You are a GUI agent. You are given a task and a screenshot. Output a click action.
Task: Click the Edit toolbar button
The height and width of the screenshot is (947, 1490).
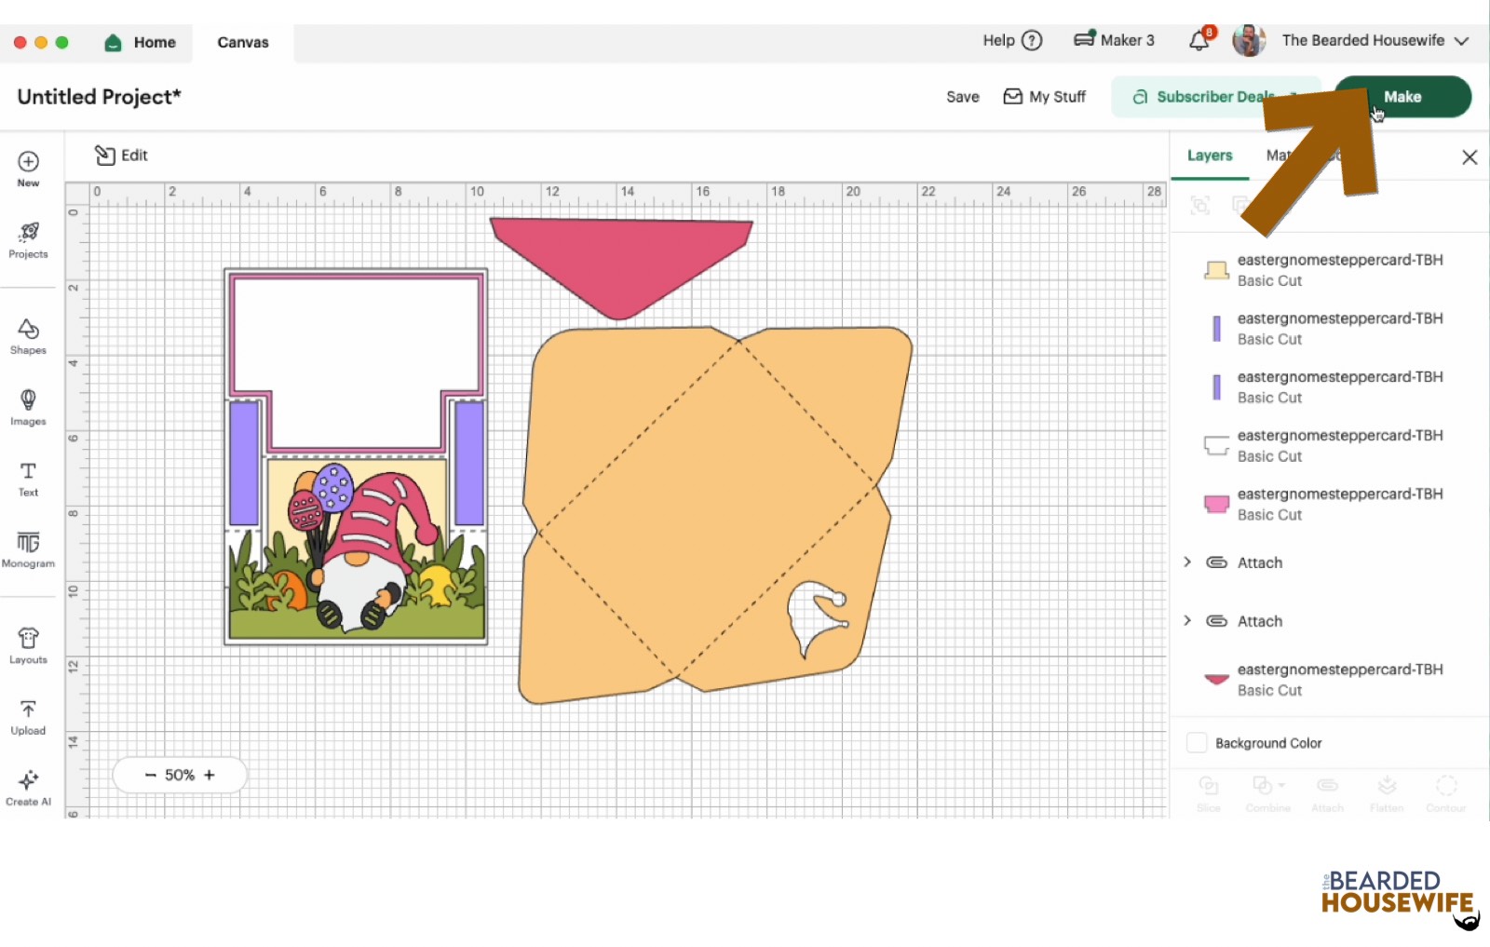121,156
